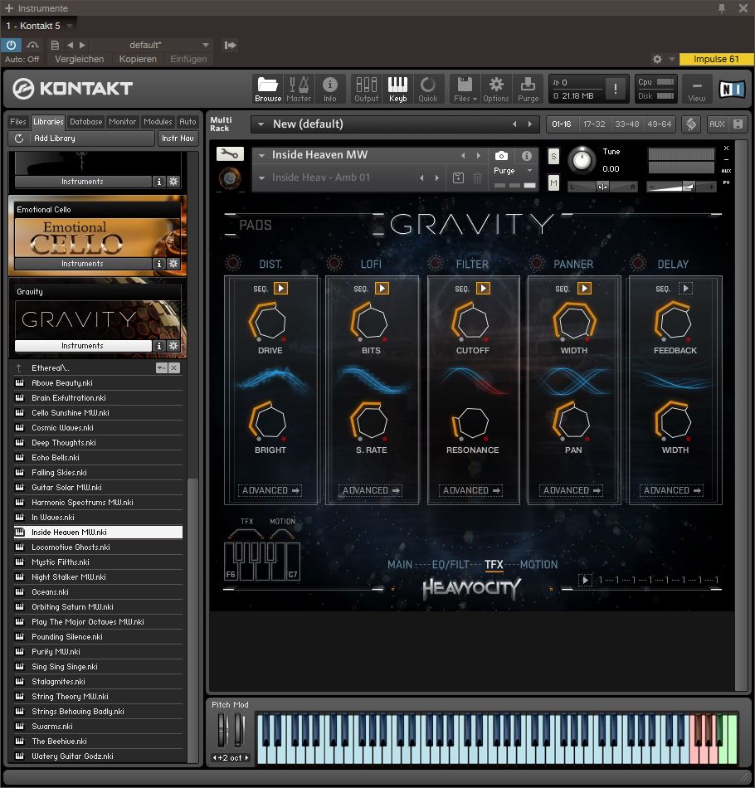This screenshot has height=788, width=755.
Task: Open the default preset dropdown
Action: (206, 46)
